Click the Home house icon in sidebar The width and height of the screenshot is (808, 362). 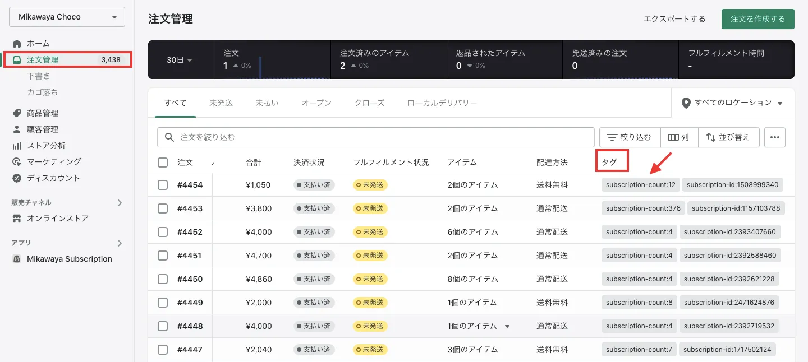[x=17, y=44]
